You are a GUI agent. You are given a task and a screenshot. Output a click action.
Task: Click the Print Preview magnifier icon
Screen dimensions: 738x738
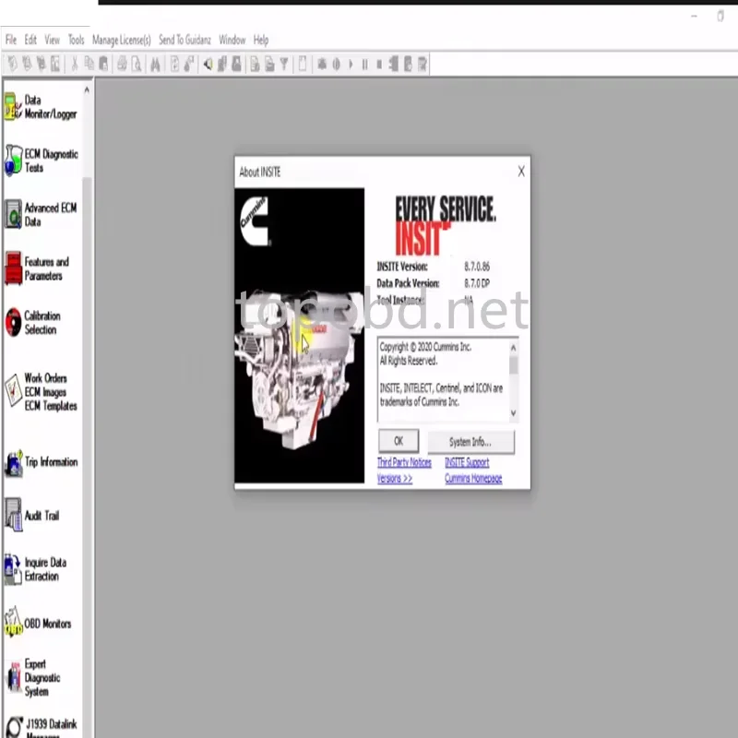137,64
